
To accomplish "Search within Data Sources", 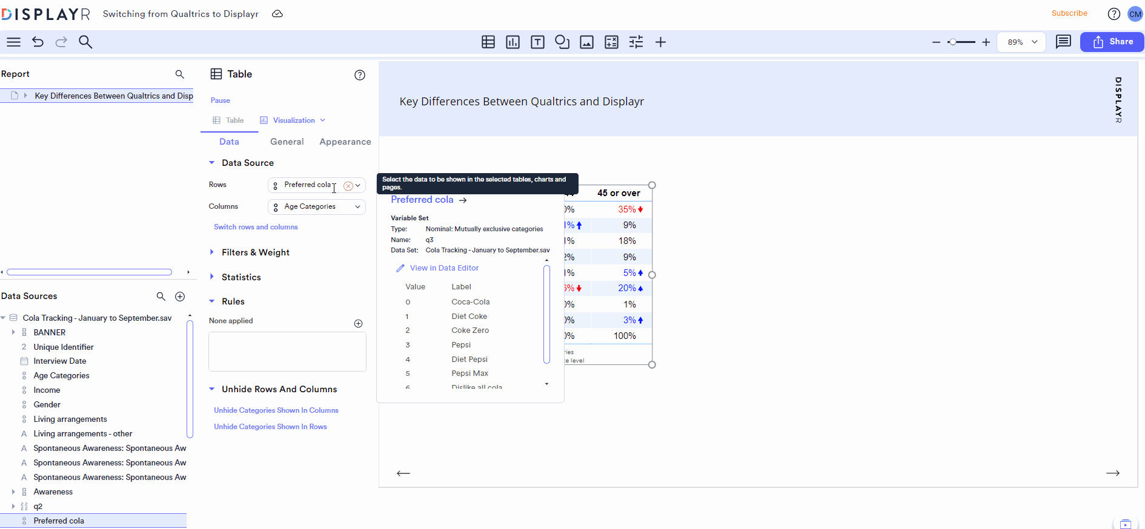I will pyautogui.click(x=161, y=296).
